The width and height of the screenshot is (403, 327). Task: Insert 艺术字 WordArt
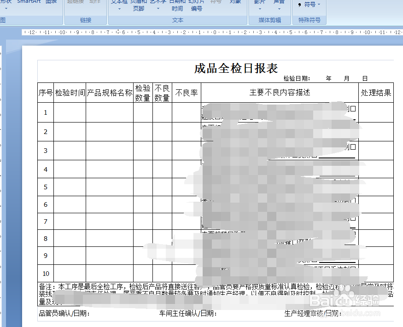click(157, 2)
